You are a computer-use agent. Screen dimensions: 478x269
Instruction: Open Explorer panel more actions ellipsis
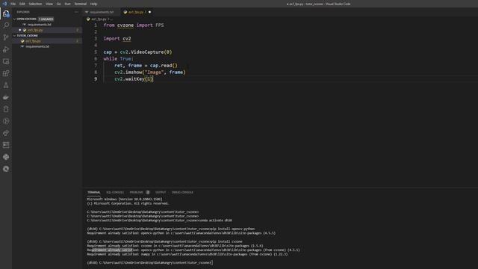pyautogui.click(x=76, y=12)
